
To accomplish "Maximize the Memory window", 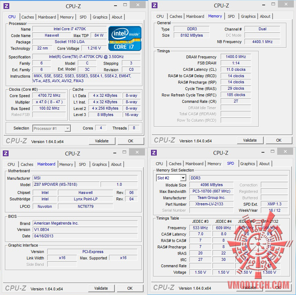I will click(x=273, y=4).
